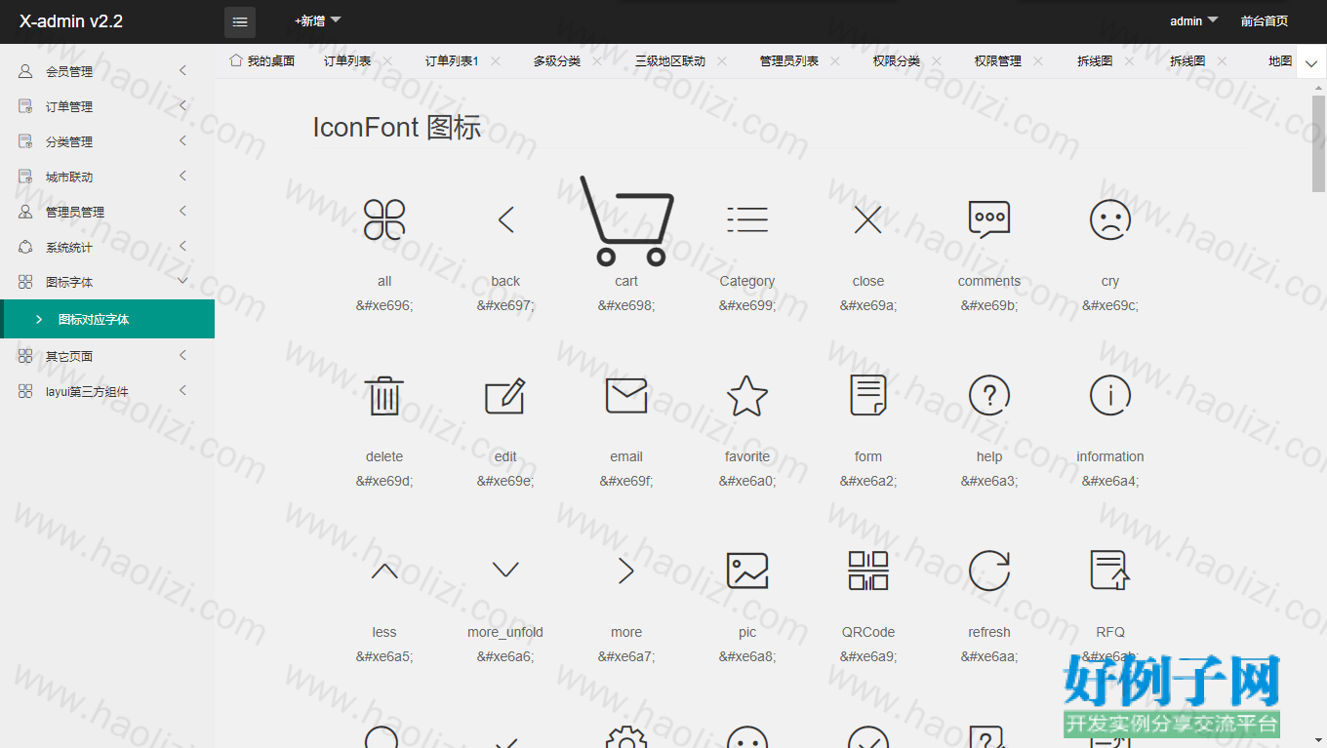Screen dimensions: 1327x748
Task: Open the admin user dropdown
Action: tap(1194, 20)
